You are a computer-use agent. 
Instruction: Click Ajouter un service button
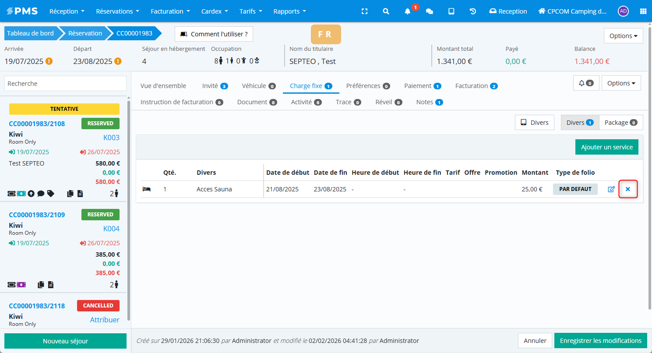pos(606,147)
